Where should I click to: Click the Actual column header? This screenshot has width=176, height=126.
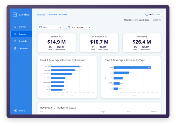coord(129,112)
